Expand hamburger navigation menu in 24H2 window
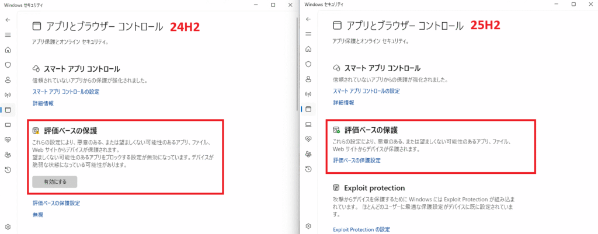Viewport: 598px width, 234px height. [x=8, y=34]
